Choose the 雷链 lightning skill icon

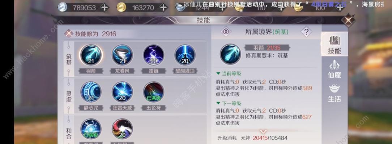click(x=153, y=55)
